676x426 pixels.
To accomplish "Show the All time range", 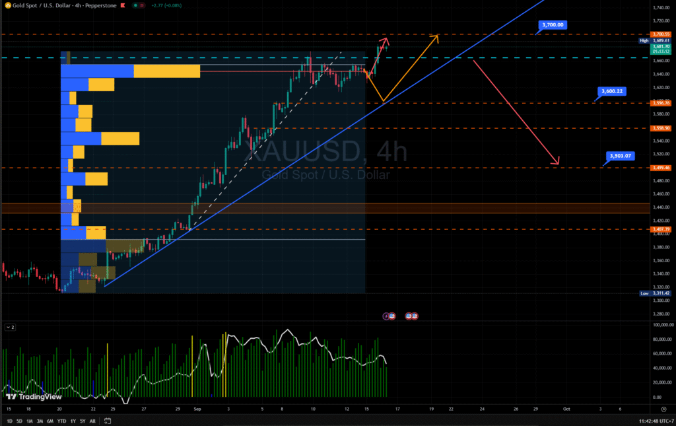I will (92, 421).
